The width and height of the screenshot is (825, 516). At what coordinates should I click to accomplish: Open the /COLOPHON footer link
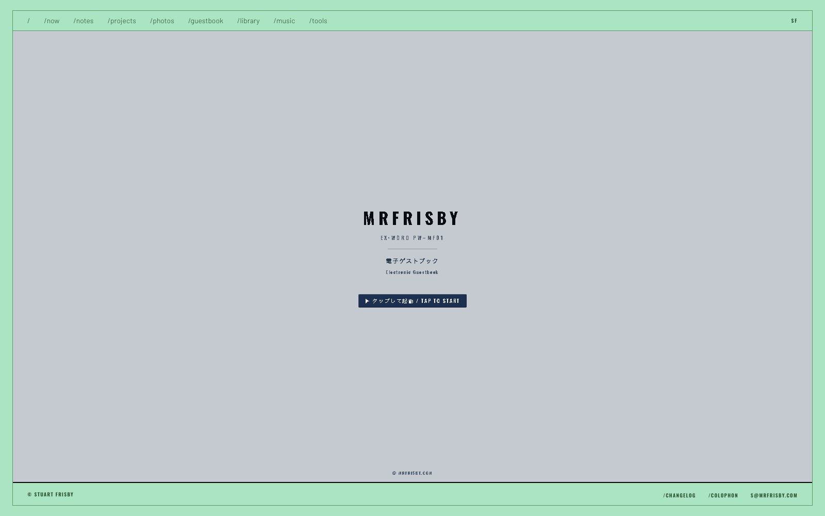point(723,495)
